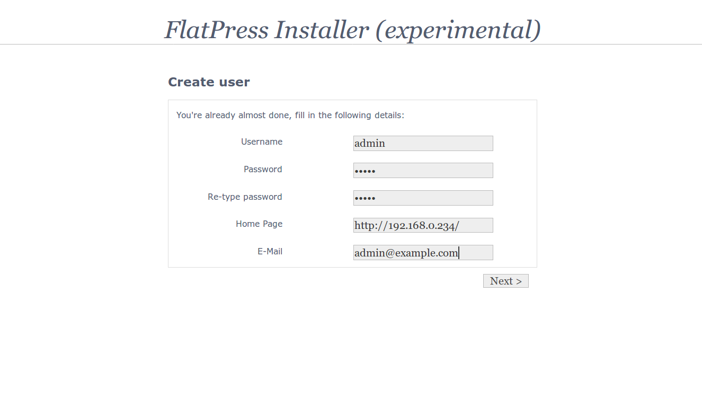Select the Re-type password input field

point(423,198)
